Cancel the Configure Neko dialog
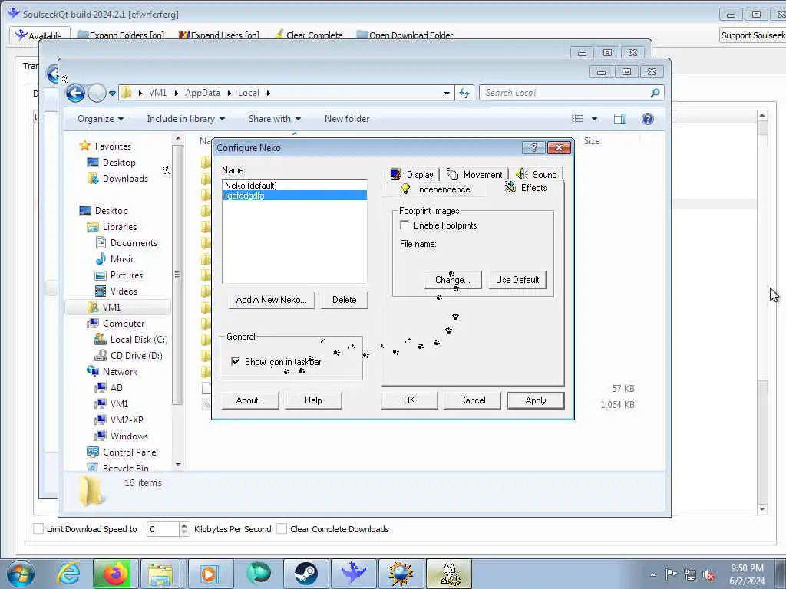Image resolution: width=786 pixels, height=589 pixels. point(472,400)
